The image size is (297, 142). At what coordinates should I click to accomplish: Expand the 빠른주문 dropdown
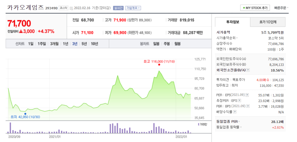(x=281, y=8)
